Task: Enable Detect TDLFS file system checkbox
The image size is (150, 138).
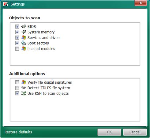Action: click(17, 88)
